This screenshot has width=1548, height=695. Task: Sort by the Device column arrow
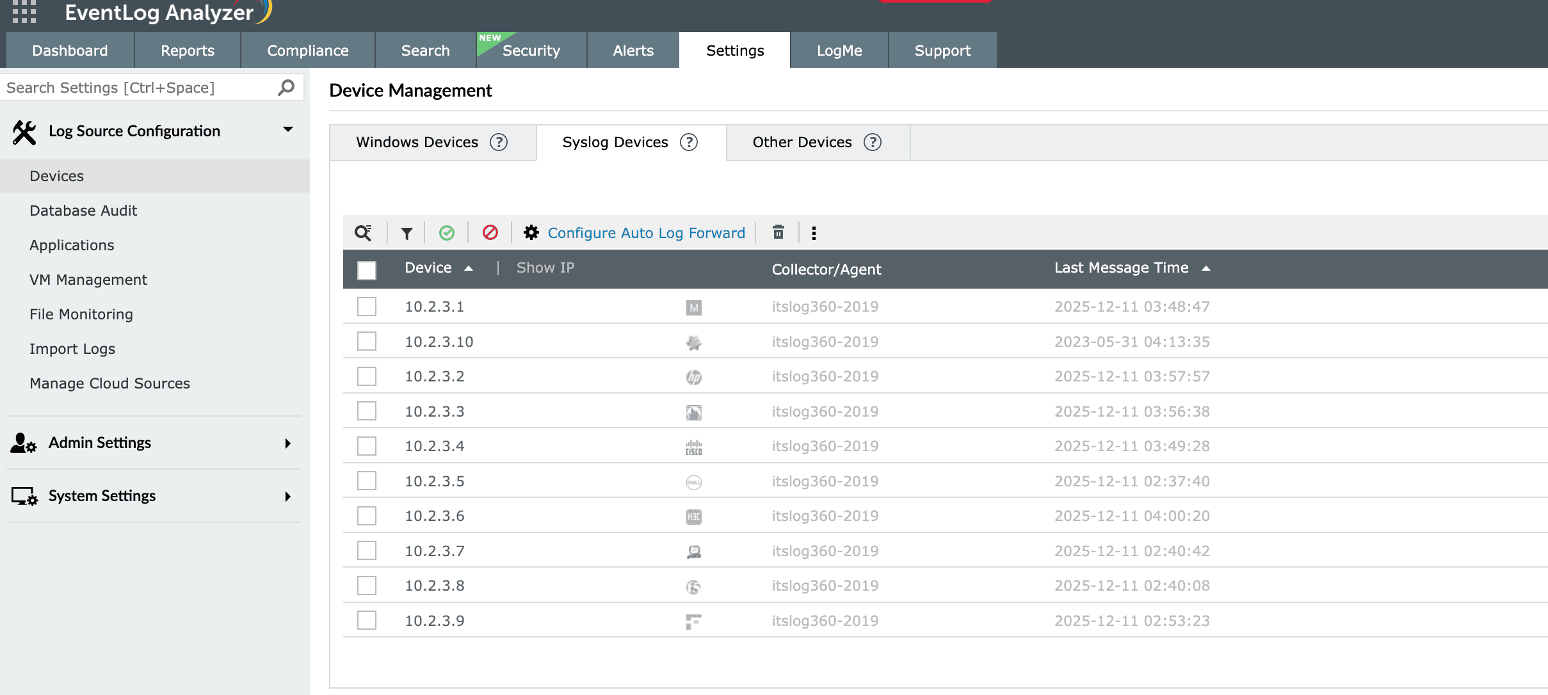pyautogui.click(x=469, y=268)
